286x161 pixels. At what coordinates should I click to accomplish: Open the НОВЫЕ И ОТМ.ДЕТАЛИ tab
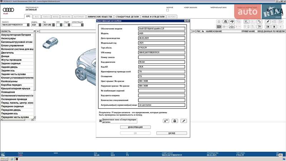[x=153, y=16]
